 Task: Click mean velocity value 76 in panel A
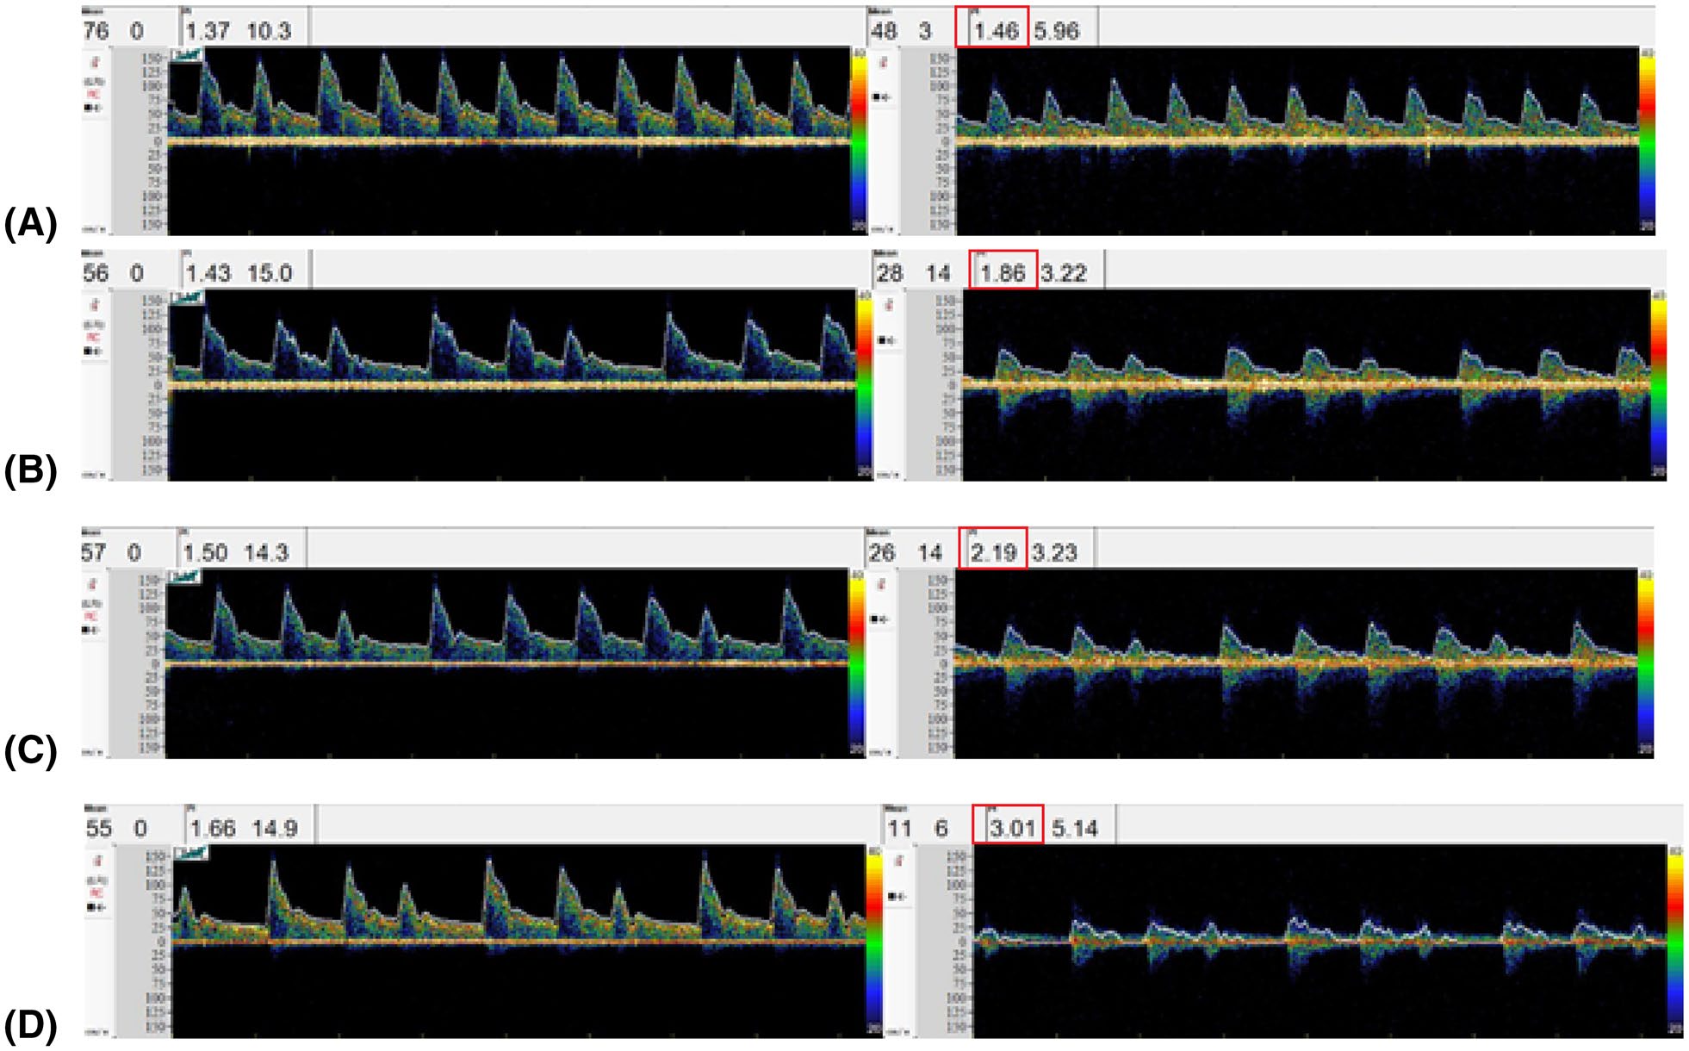pos(96,32)
